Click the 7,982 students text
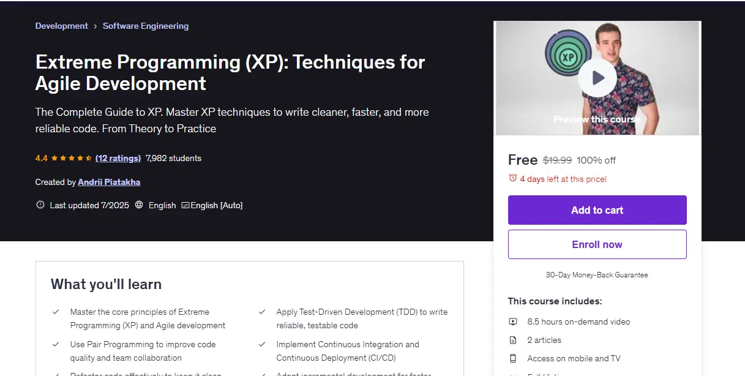Image resolution: width=745 pixels, height=376 pixels. [173, 158]
